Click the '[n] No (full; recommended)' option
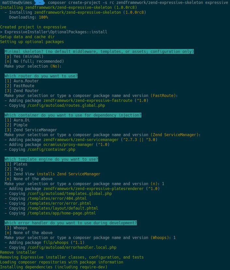Screen dimensions: 230x270 (34, 61)
